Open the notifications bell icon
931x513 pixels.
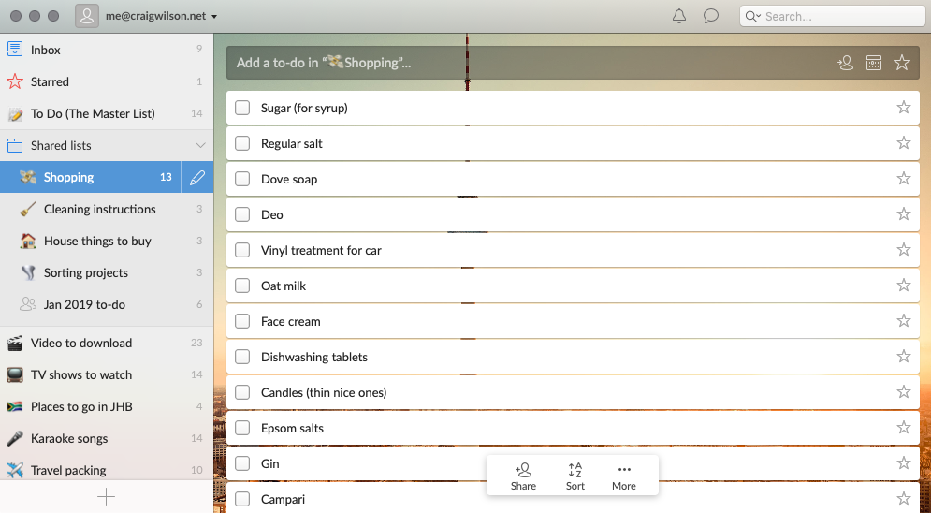click(x=679, y=16)
